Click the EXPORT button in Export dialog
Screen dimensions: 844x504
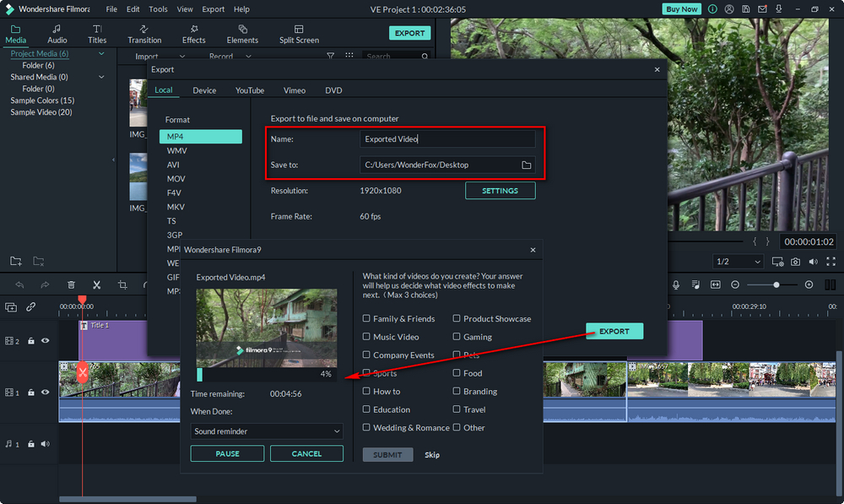pyautogui.click(x=614, y=331)
